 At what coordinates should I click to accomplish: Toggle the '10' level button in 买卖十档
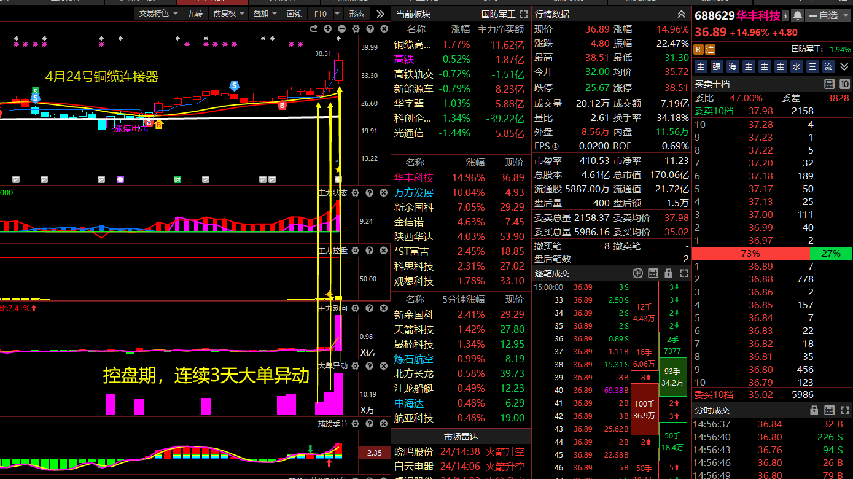pos(844,84)
